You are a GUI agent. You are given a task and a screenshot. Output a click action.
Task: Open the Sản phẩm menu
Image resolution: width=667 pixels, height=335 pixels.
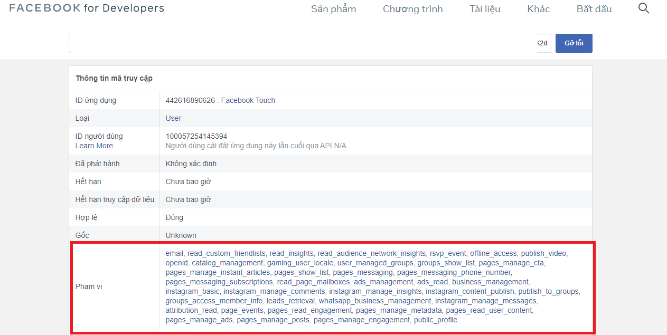333,8
